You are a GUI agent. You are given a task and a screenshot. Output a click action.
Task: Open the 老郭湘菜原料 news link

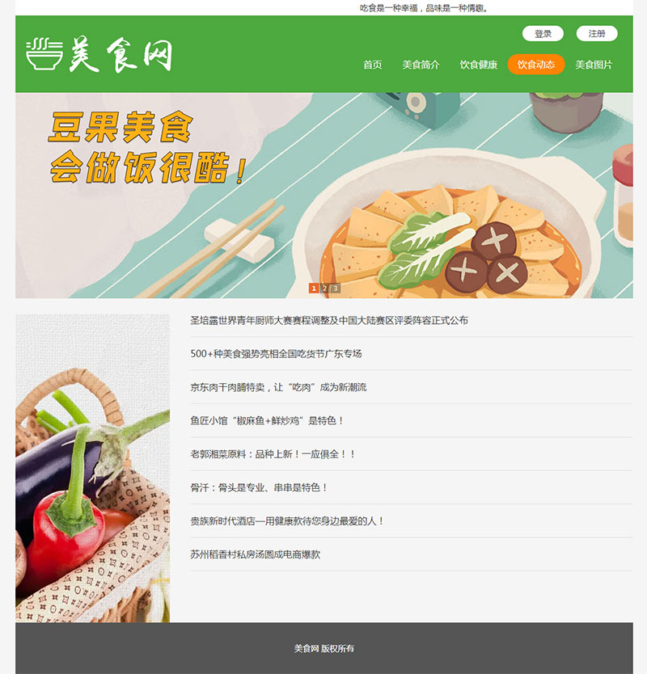click(273, 454)
